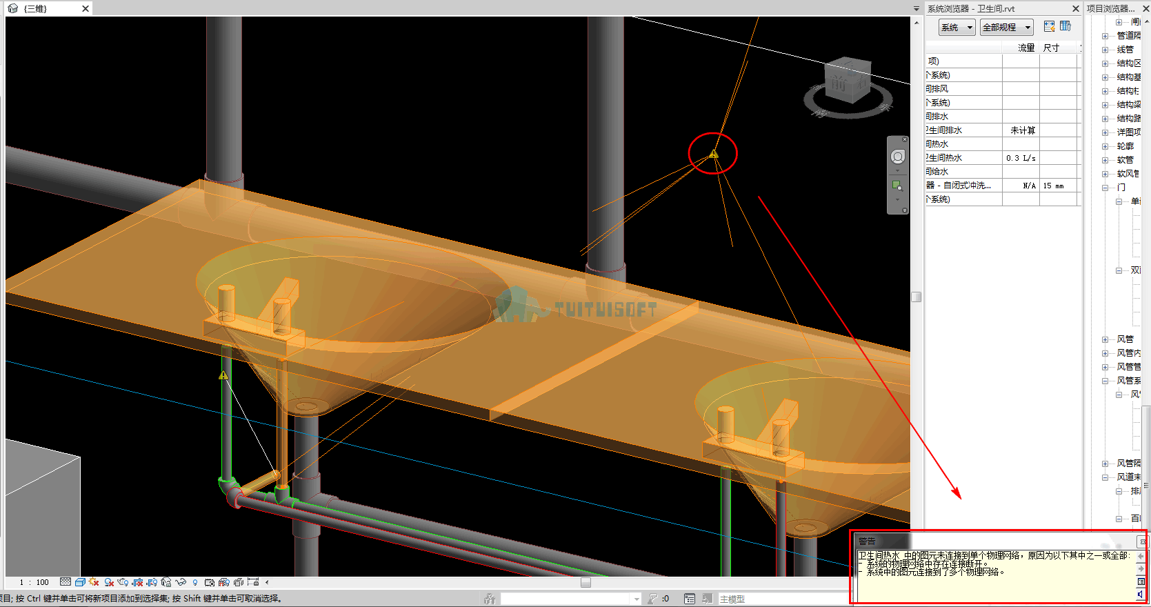Close the 三维 view tab
The width and height of the screenshot is (1151, 607).
pos(86,8)
